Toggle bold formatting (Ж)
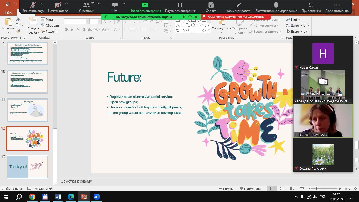This screenshot has width=359, height=202. [66, 29]
